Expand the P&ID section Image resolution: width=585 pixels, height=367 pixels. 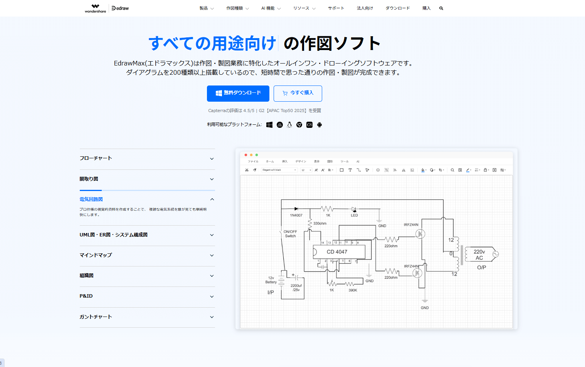(147, 296)
